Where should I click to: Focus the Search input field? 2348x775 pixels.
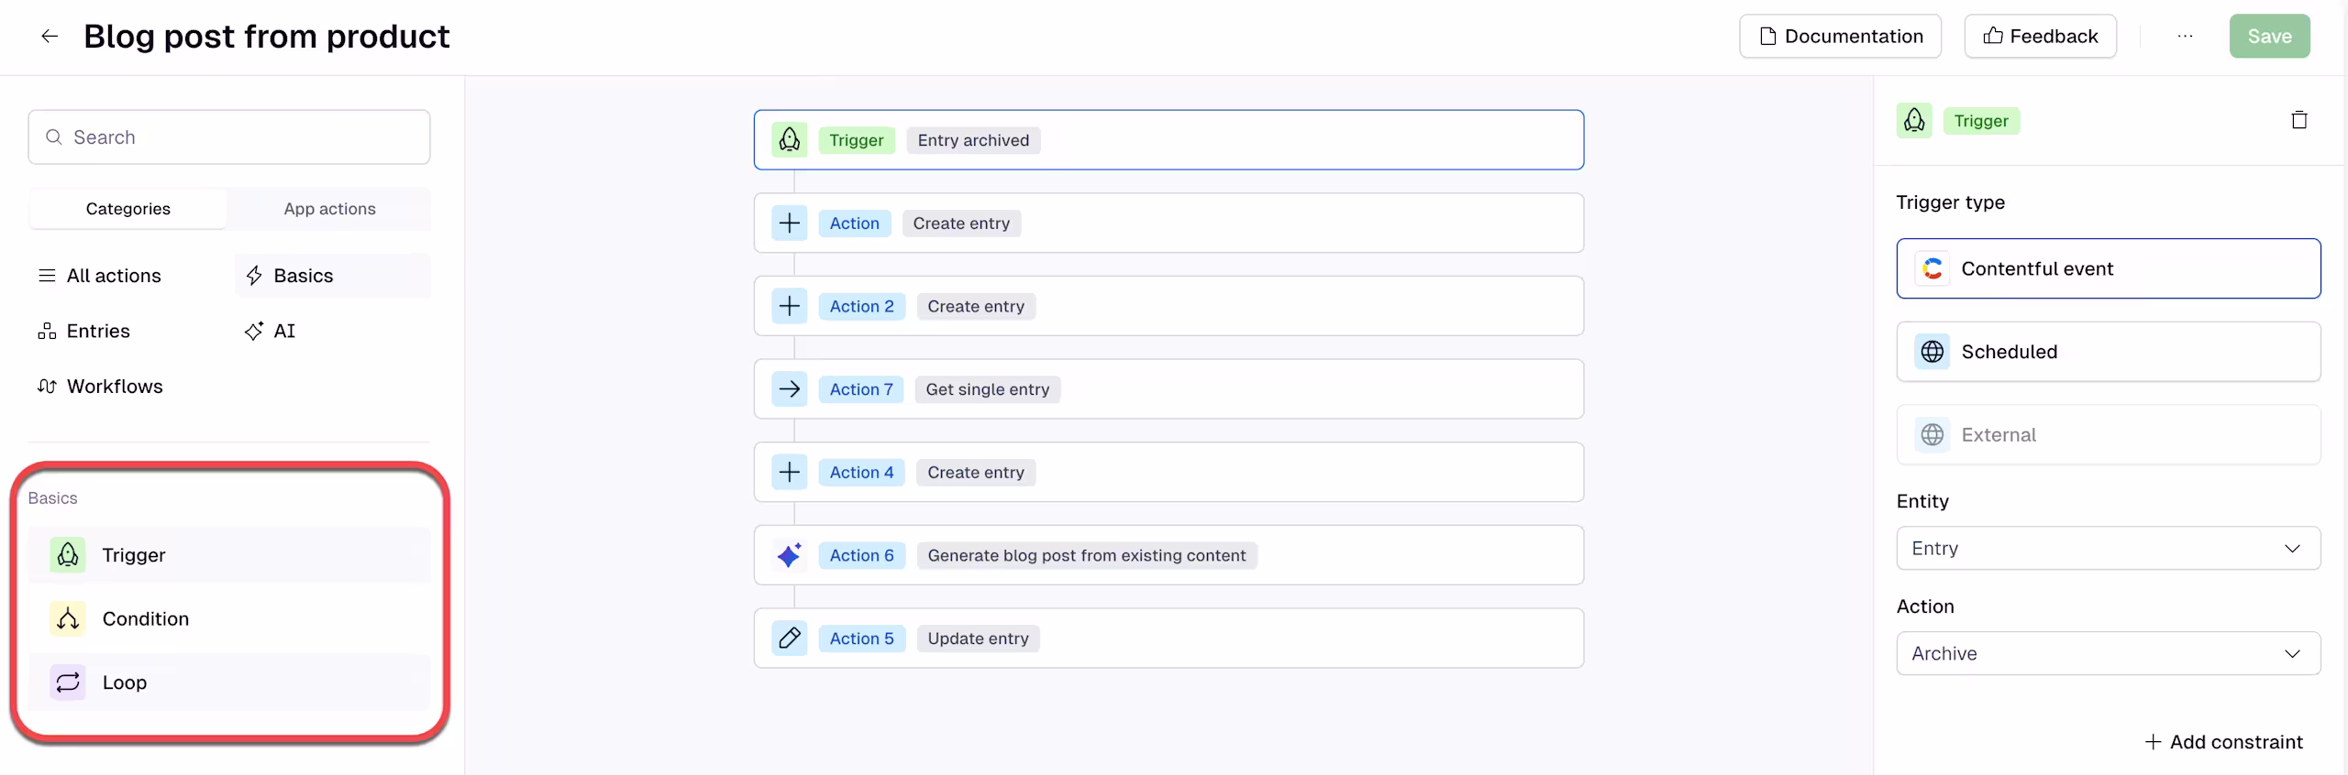point(229,137)
